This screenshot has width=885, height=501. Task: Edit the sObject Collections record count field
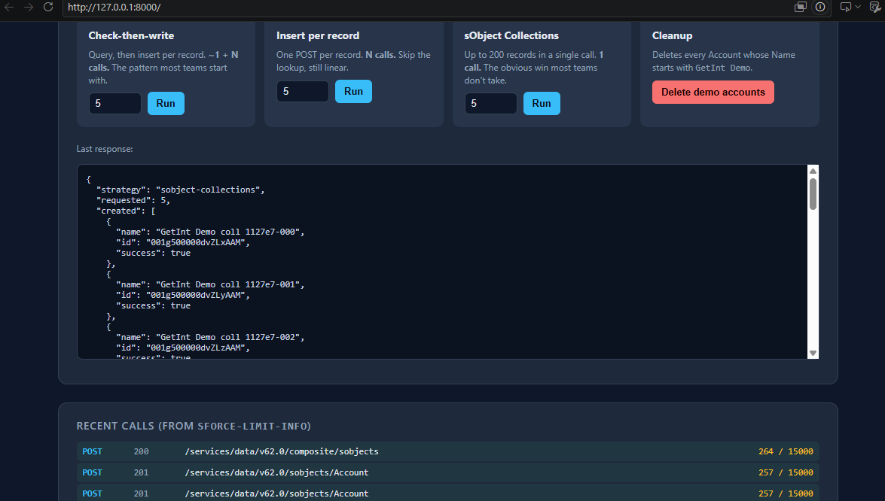(x=490, y=103)
